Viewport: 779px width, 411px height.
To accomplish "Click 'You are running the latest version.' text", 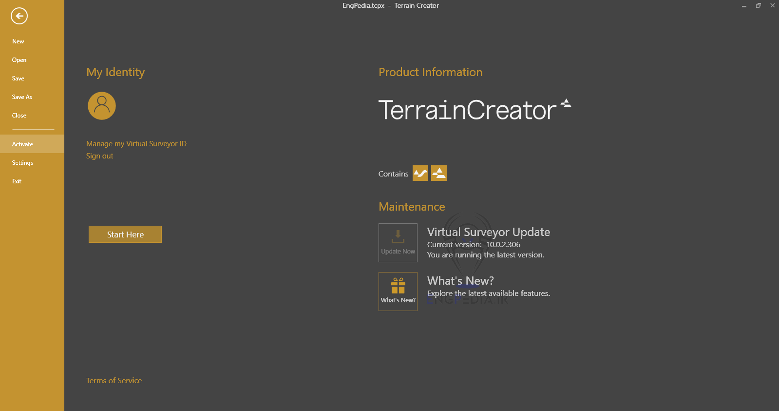I will tap(486, 255).
